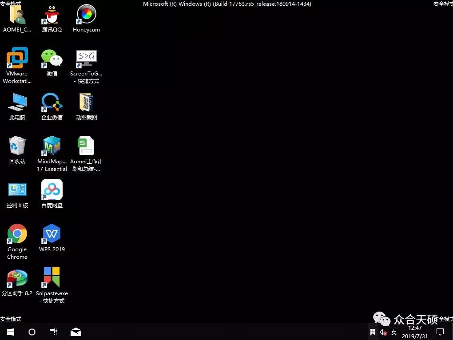
Task: Open the Windows Start menu
Action: 11,332
